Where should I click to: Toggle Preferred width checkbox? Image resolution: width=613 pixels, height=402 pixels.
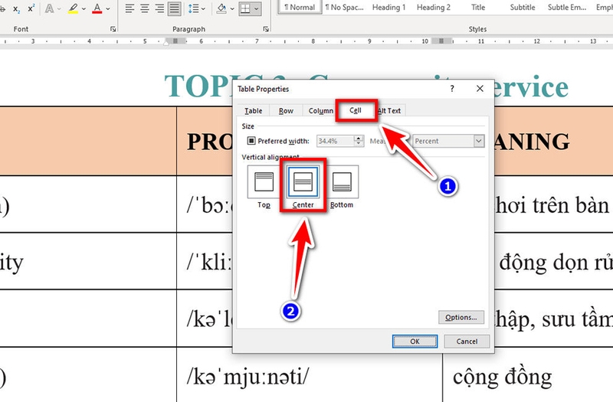pyautogui.click(x=251, y=141)
